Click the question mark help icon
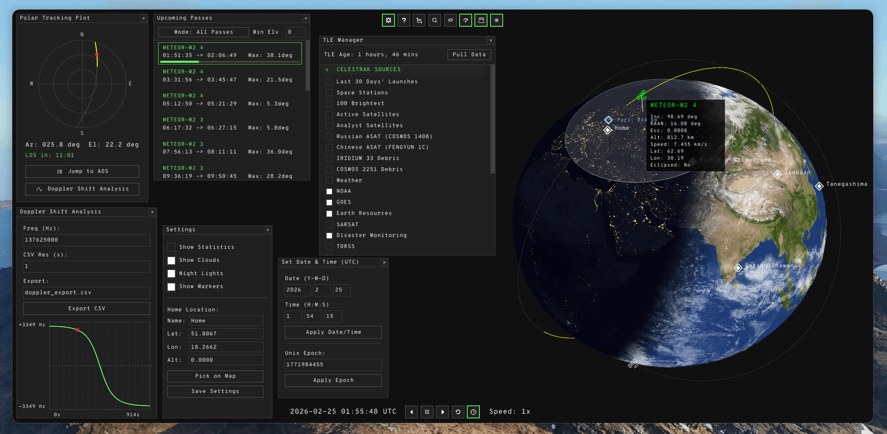This screenshot has width=887, height=434. [x=404, y=21]
